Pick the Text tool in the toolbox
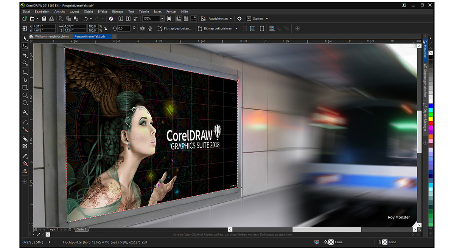Screen dimensions: 454x252 click(x=25, y=112)
